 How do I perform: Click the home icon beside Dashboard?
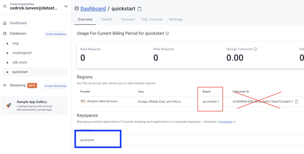tap(5, 23)
